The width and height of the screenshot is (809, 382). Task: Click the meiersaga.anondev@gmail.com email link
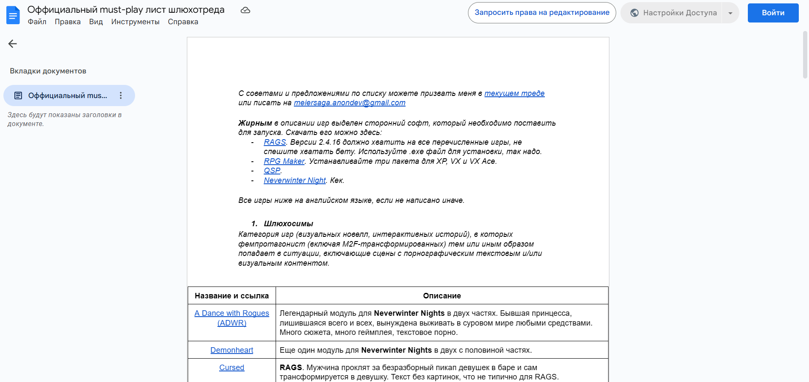350,103
